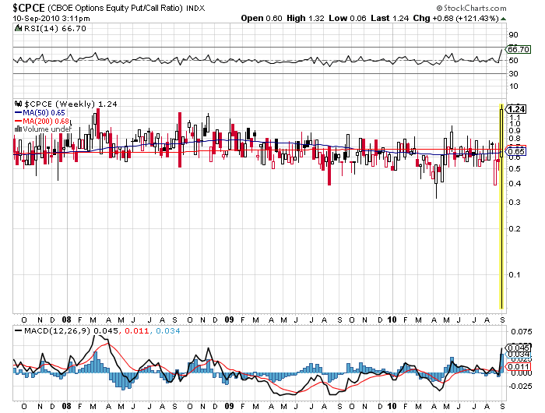Click the 0.3 label on the price axis
The width and height of the screenshot is (545, 413).
[x=515, y=202]
